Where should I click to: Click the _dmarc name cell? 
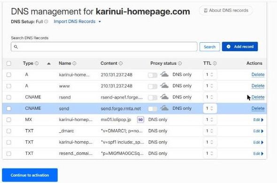(66, 131)
